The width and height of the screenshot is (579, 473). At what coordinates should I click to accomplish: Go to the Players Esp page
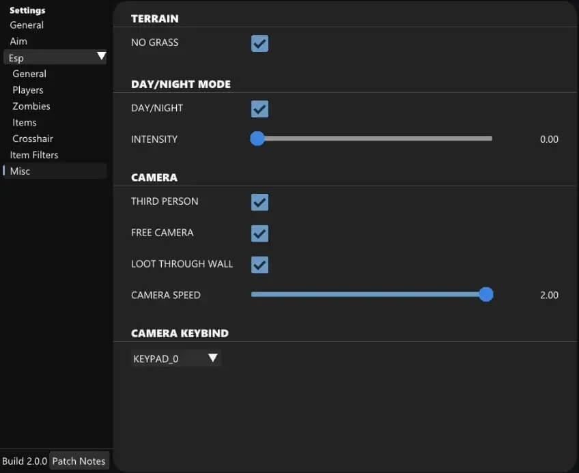click(x=28, y=90)
